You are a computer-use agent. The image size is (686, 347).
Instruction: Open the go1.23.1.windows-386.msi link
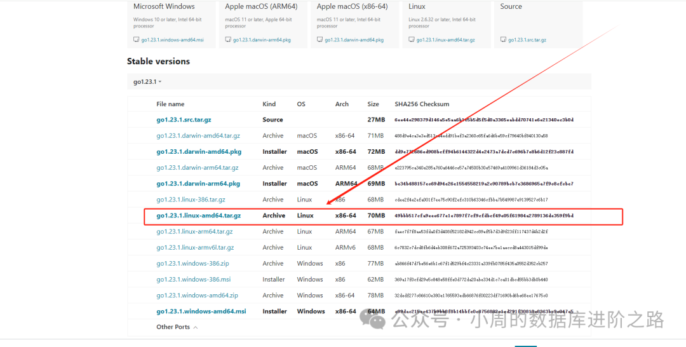click(x=193, y=280)
